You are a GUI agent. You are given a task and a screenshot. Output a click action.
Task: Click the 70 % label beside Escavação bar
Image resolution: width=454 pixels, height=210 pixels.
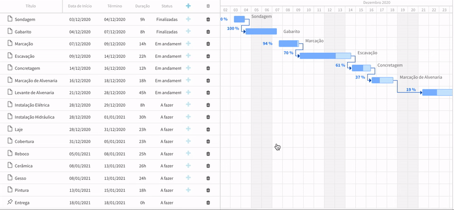tap(288, 53)
